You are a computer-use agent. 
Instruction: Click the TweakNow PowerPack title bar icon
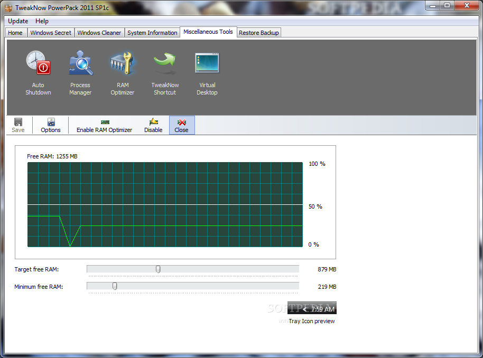8,7
